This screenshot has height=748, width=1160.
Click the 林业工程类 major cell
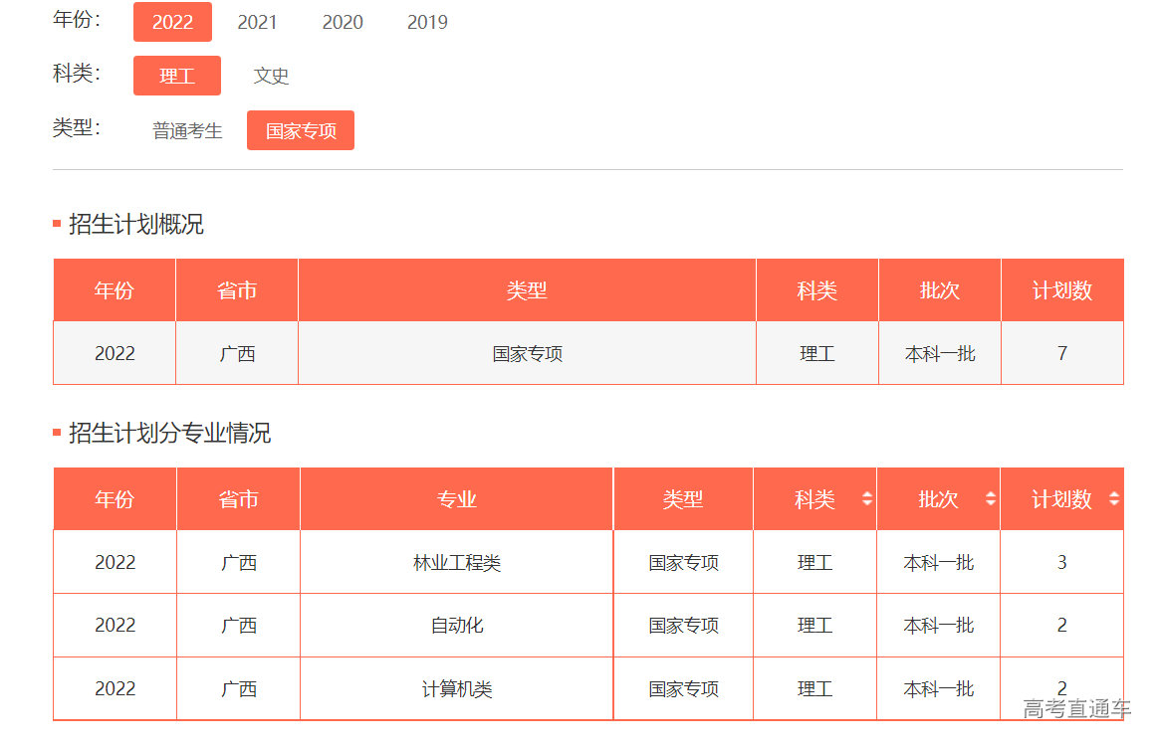tap(457, 563)
